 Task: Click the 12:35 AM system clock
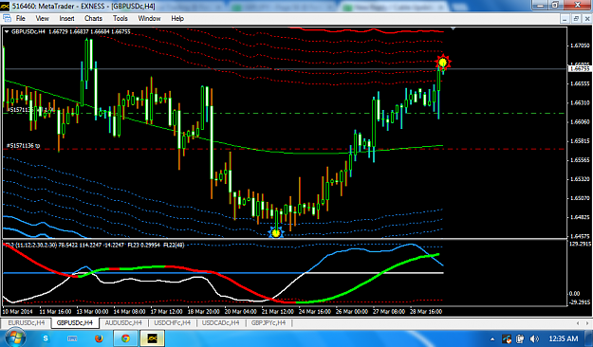pyautogui.click(x=564, y=338)
